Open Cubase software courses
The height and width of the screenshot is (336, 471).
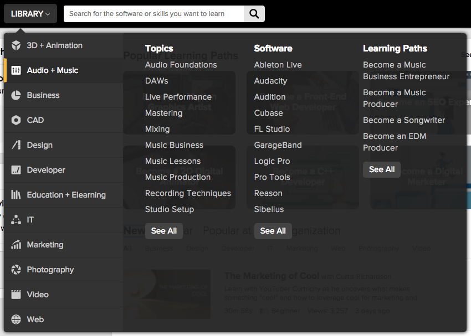point(269,113)
